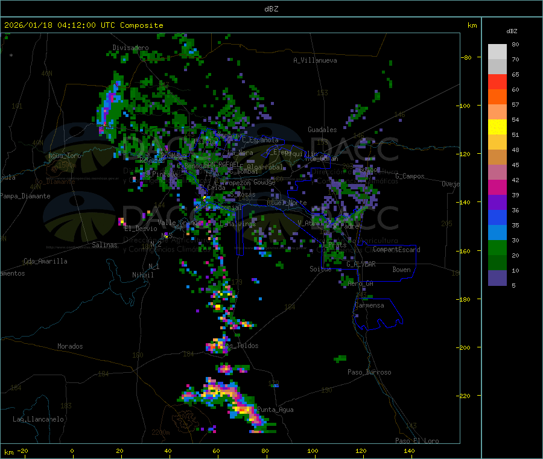Click the 'El_Desvio' map label
This screenshot has width=543, height=459.
pyautogui.click(x=141, y=229)
